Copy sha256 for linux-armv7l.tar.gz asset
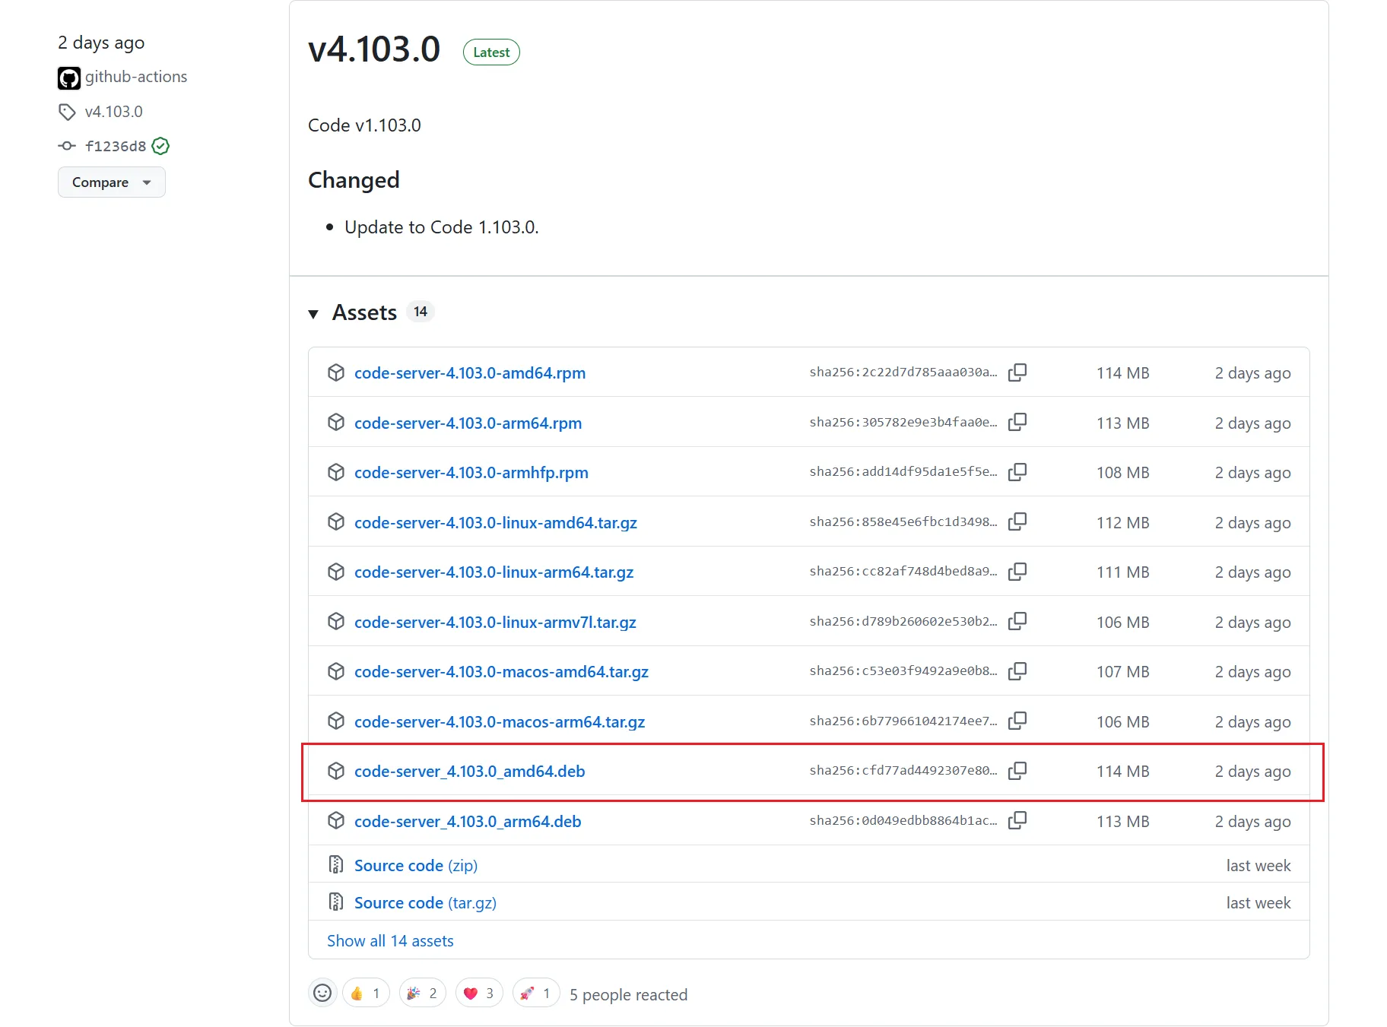The image size is (1387, 1027). 1017,621
